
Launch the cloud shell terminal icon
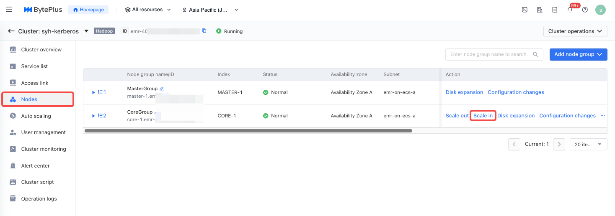(x=524, y=10)
